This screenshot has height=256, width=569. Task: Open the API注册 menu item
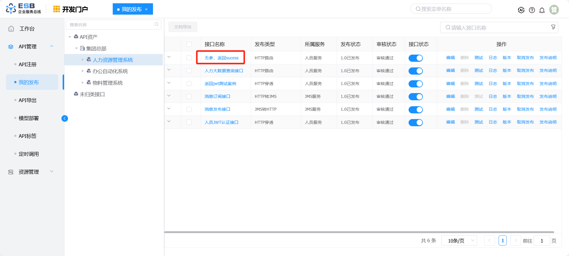click(27, 64)
